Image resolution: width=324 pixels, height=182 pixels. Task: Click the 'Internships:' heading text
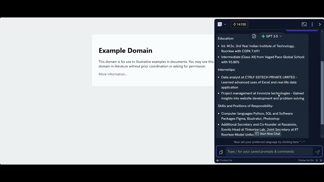coord(227,70)
